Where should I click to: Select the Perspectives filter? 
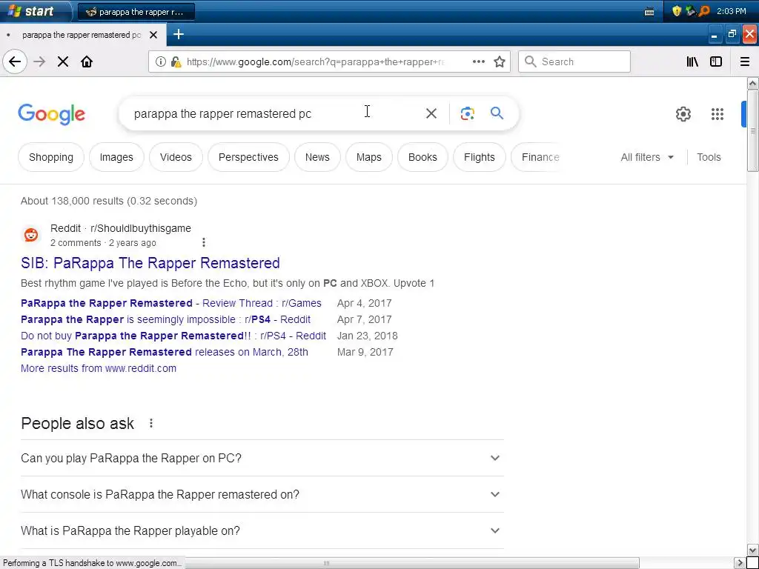point(248,157)
